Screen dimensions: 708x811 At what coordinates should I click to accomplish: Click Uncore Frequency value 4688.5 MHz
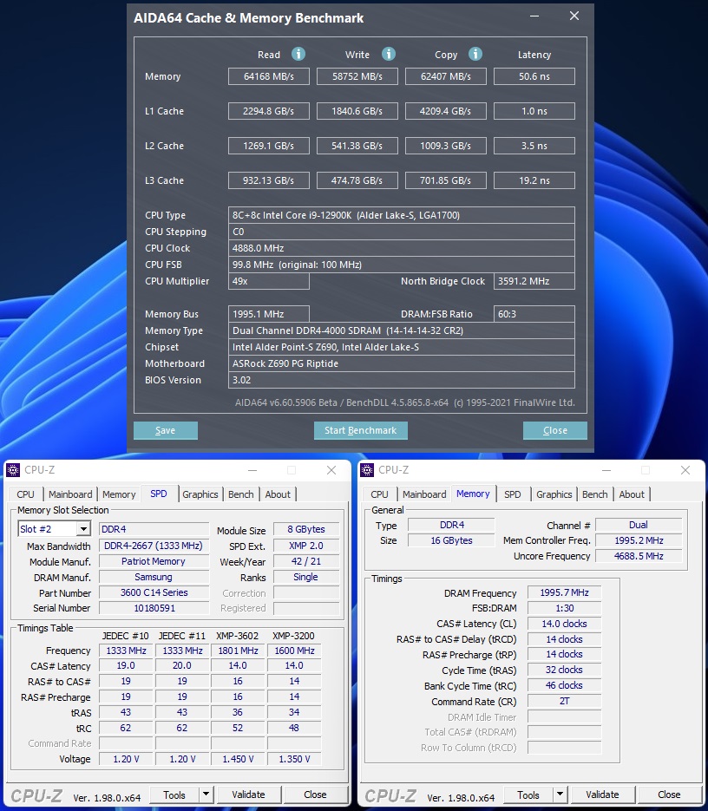639,556
